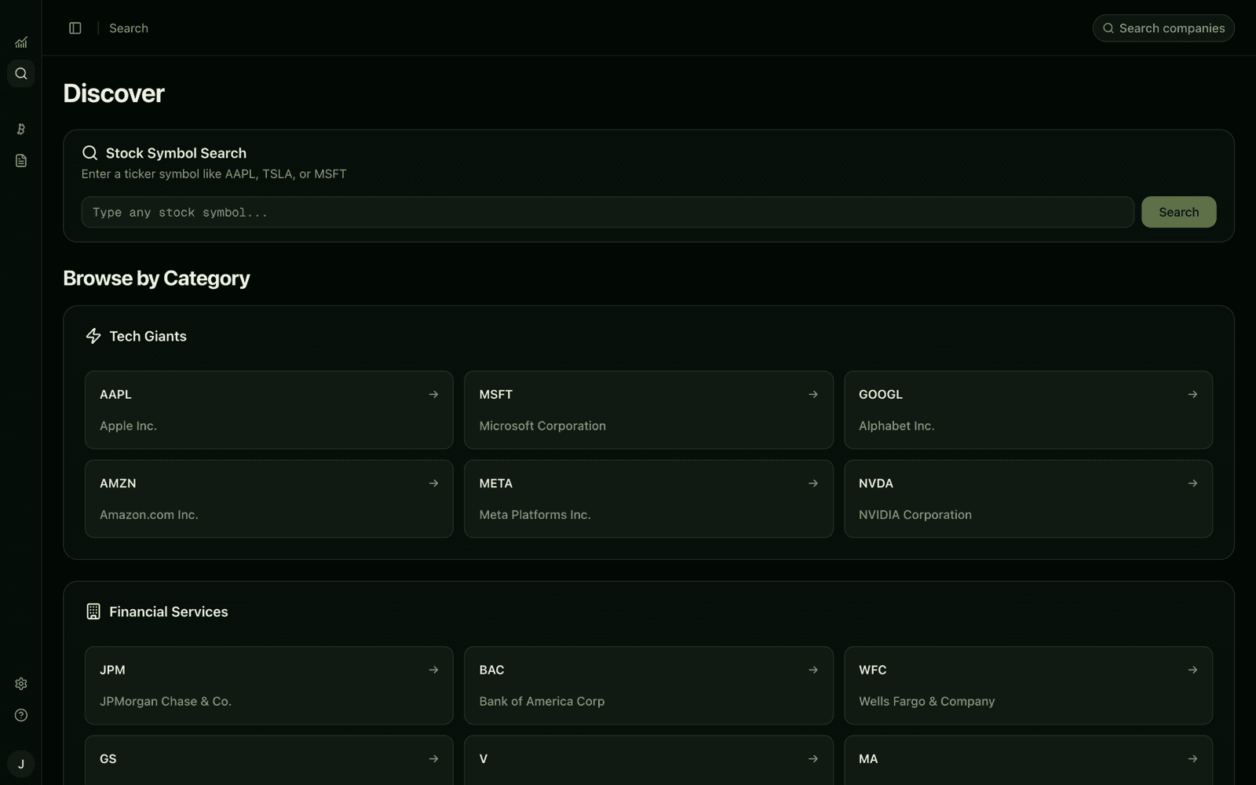This screenshot has width=1256, height=785.
Task: Click the Financial Services building icon
Action: click(93, 612)
